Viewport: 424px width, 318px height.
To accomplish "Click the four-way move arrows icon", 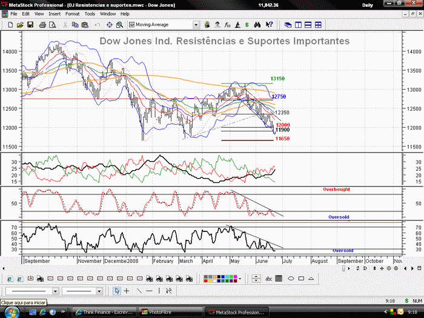I will click(382, 268).
